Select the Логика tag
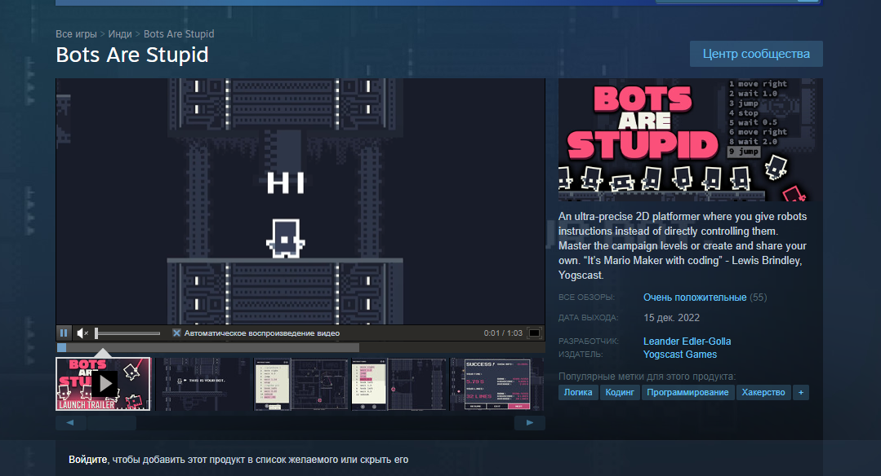The height and width of the screenshot is (476, 881). point(578,393)
